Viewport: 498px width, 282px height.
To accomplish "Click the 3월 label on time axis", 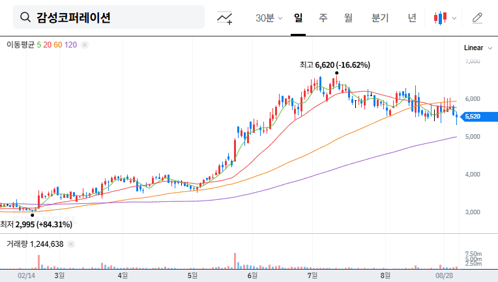I will coord(59,275).
